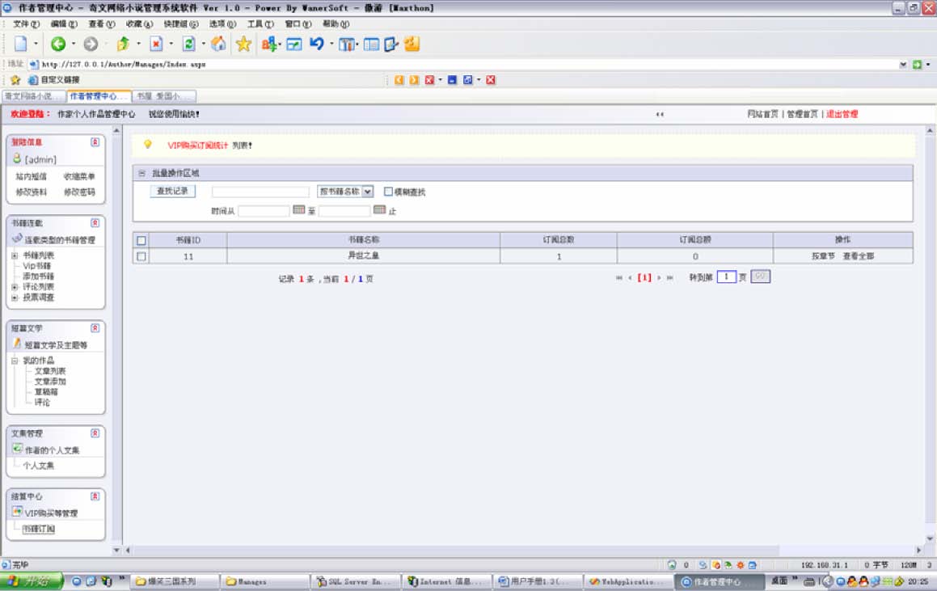Select 添加书籍 in the book tree
Viewport: 937px width, 591px height.
click(38, 277)
